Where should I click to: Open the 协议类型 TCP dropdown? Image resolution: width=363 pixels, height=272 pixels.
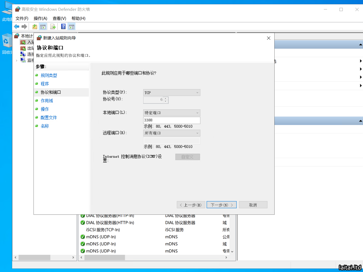click(172, 93)
